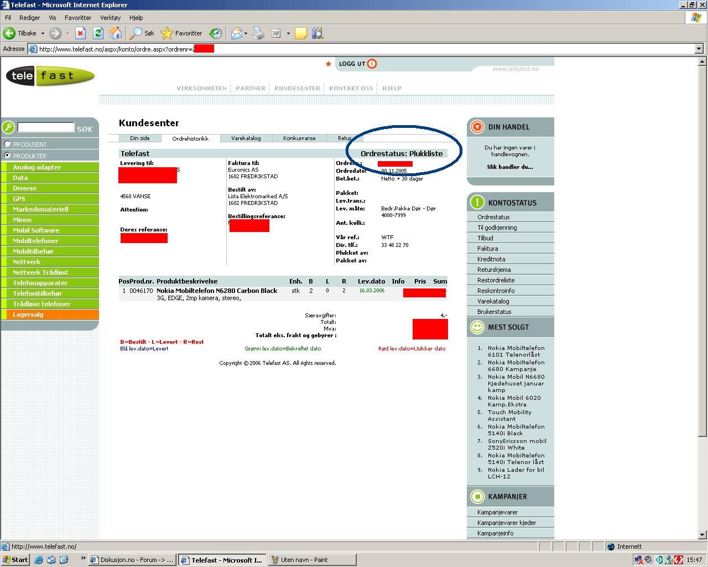Screen dimensions: 708x567
Task: Click the site search input field
Action: (x=46, y=127)
